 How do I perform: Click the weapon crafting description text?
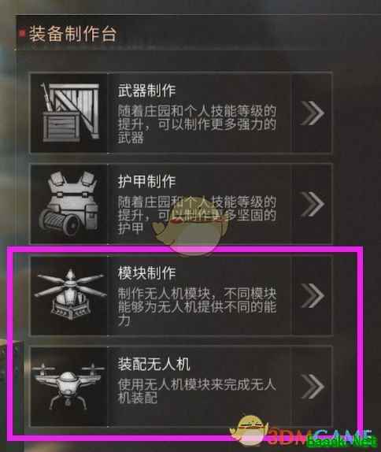click(x=197, y=124)
